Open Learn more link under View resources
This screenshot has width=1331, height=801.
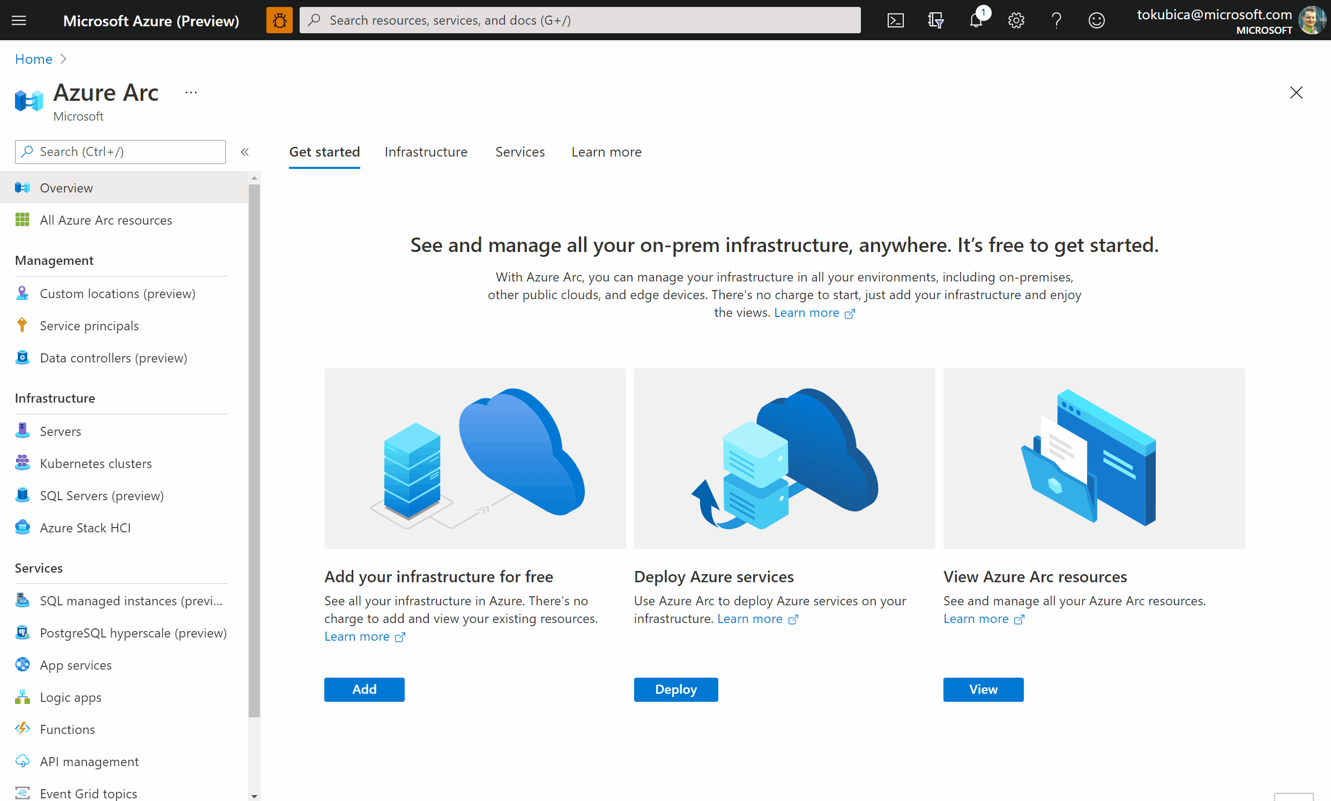[x=976, y=619]
